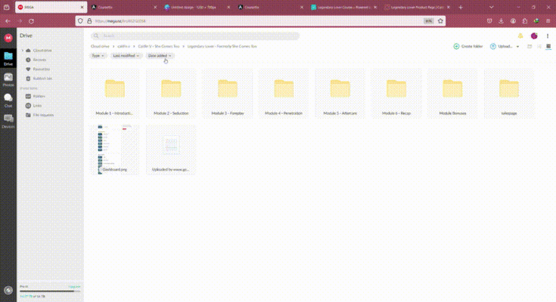
Task: Open the Date added filter dropdown
Action: 160,56
